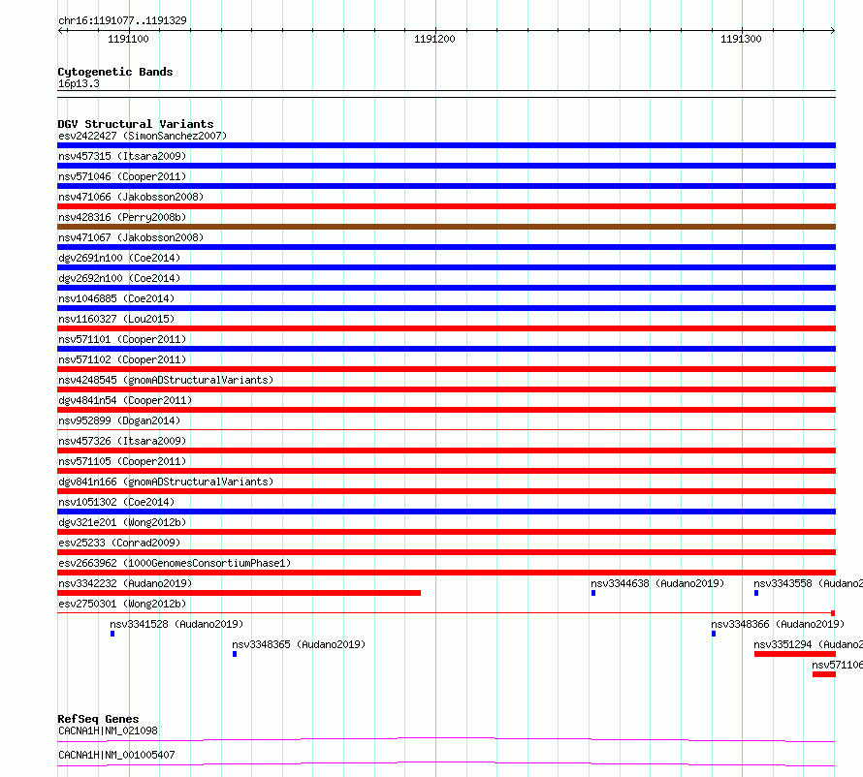Open the esv25233 (Conrad2009) label
Image resolution: width=863 pixels, height=777 pixels.
coord(119,543)
